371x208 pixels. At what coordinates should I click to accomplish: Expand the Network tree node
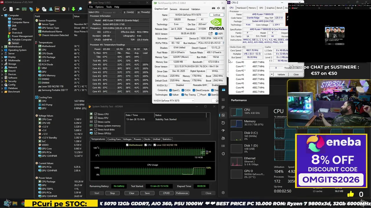2,67
